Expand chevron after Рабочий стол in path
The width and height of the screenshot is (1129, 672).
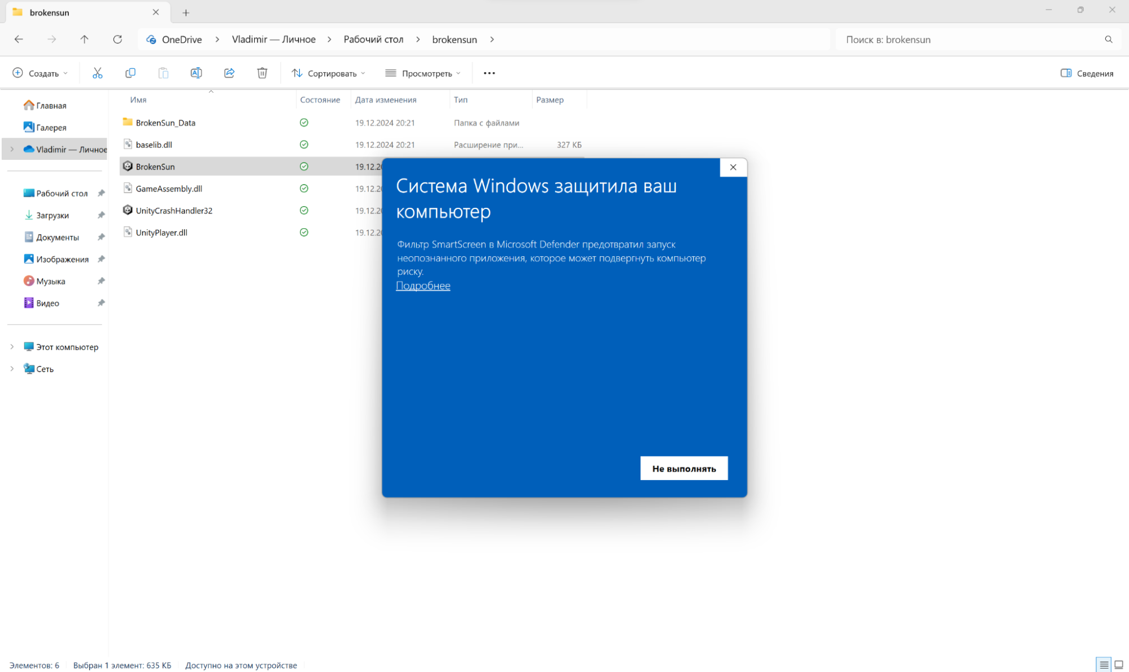click(x=418, y=40)
